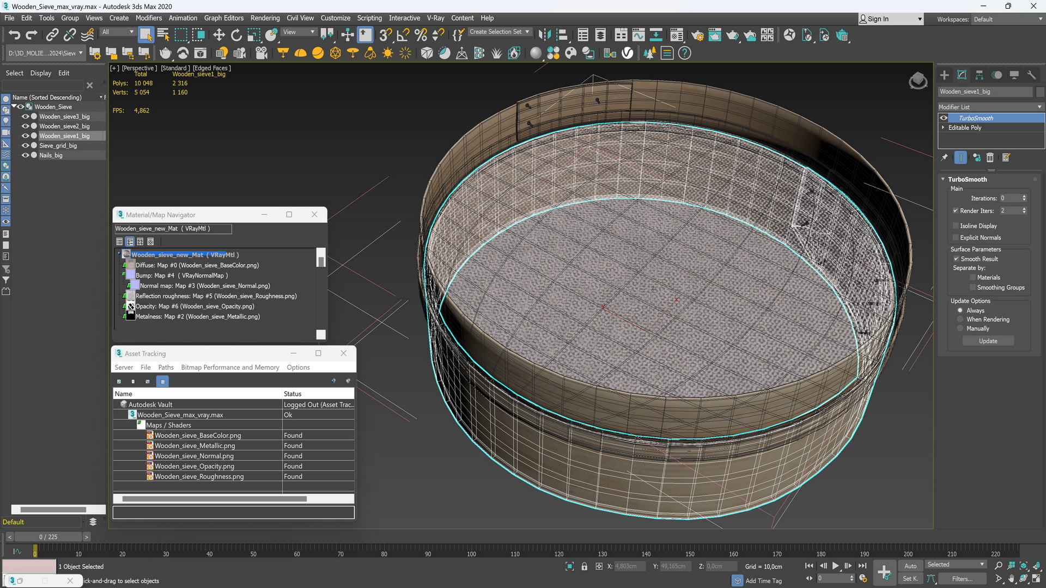
Task: Expand the Wooden_Sieve tree item
Action: coord(14,106)
